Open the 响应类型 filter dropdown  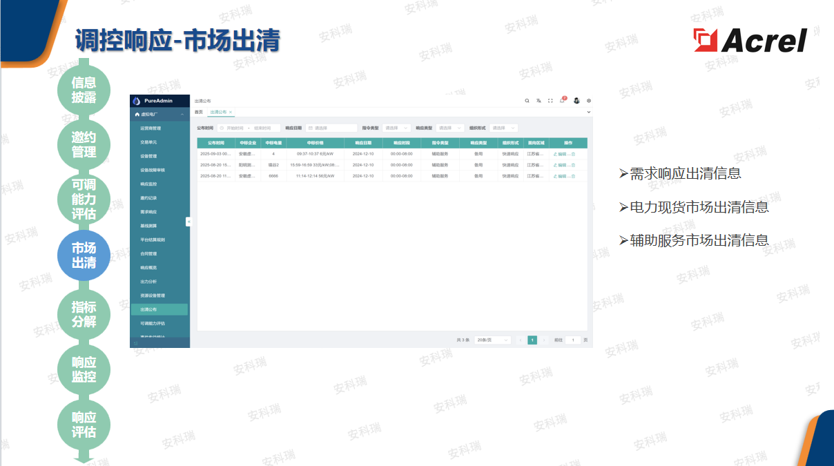tap(450, 128)
